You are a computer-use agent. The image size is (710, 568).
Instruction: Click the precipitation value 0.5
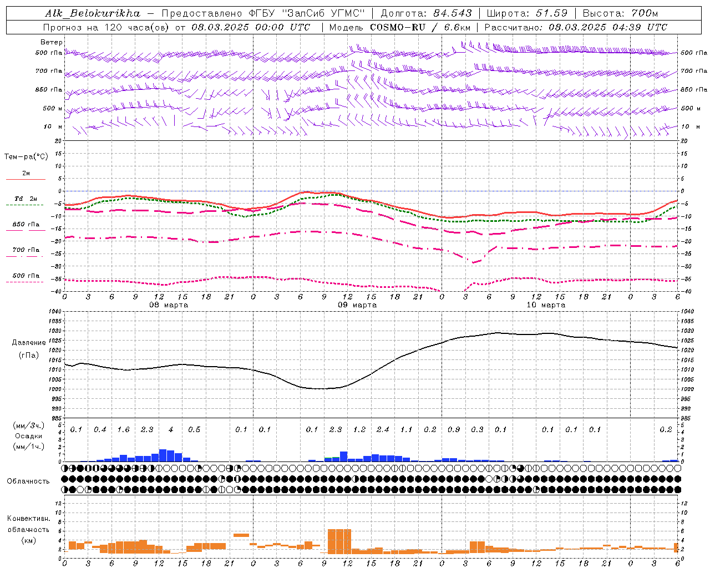(x=194, y=430)
